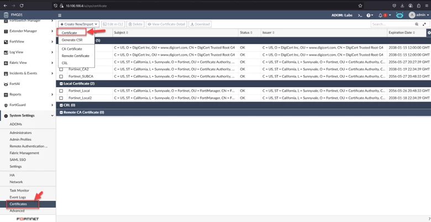Click the certificate Search input field
Screen dimensions: 431x222
[392, 24]
